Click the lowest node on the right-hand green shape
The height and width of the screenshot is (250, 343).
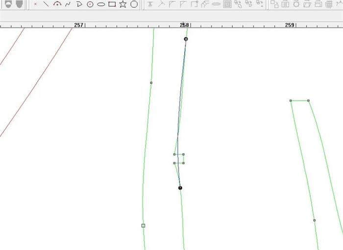click(x=315, y=221)
